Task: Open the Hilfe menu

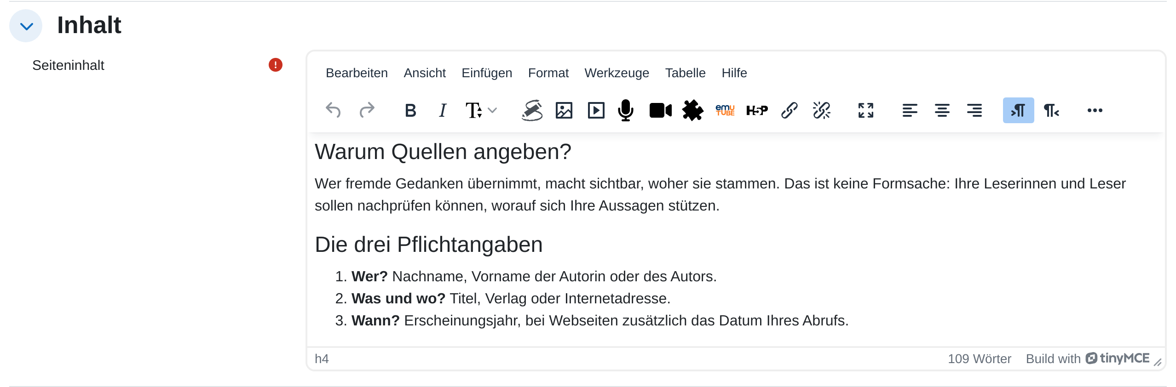Action: click(x=734, y=73)
